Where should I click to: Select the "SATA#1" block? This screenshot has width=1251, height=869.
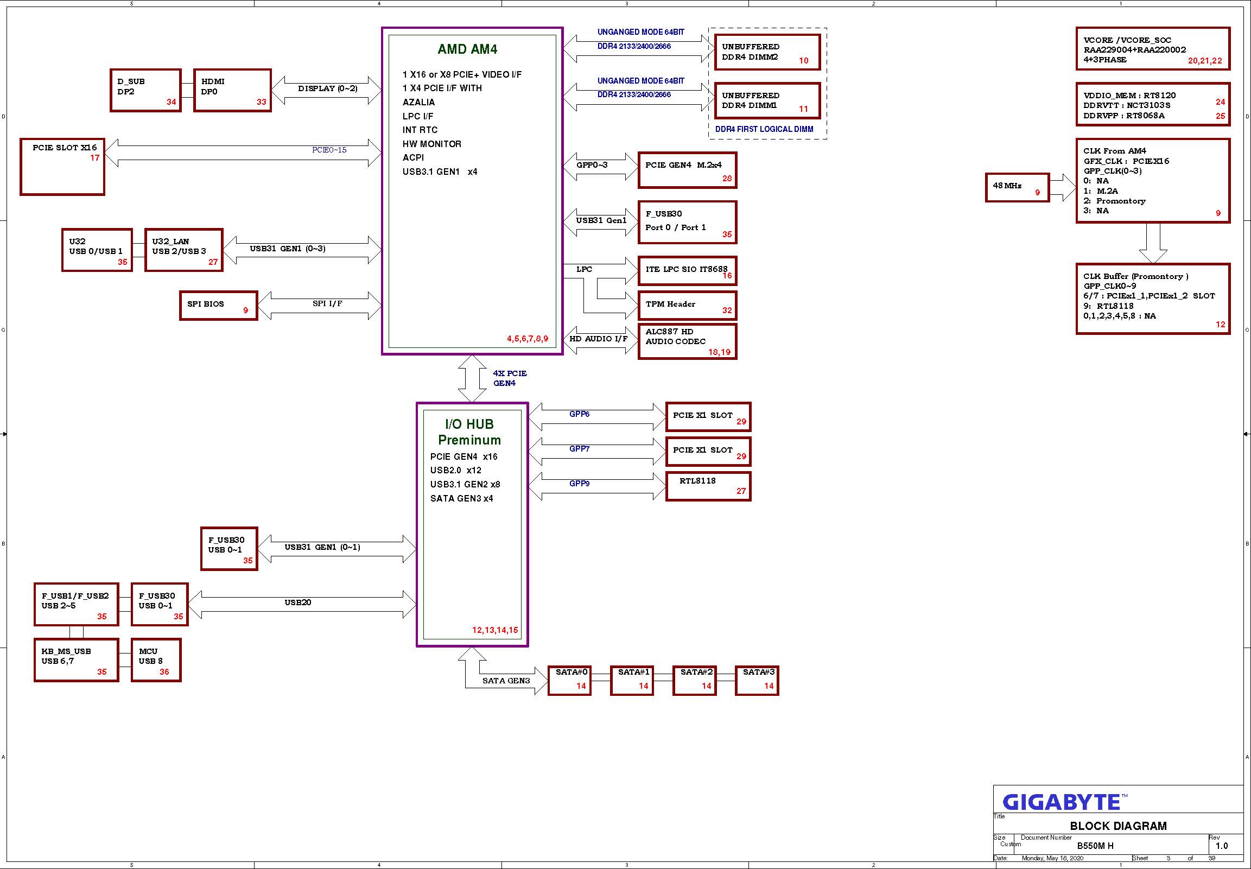632,681
